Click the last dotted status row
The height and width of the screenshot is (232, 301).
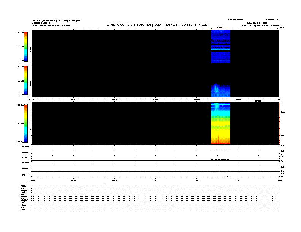[x=154, y=210]
